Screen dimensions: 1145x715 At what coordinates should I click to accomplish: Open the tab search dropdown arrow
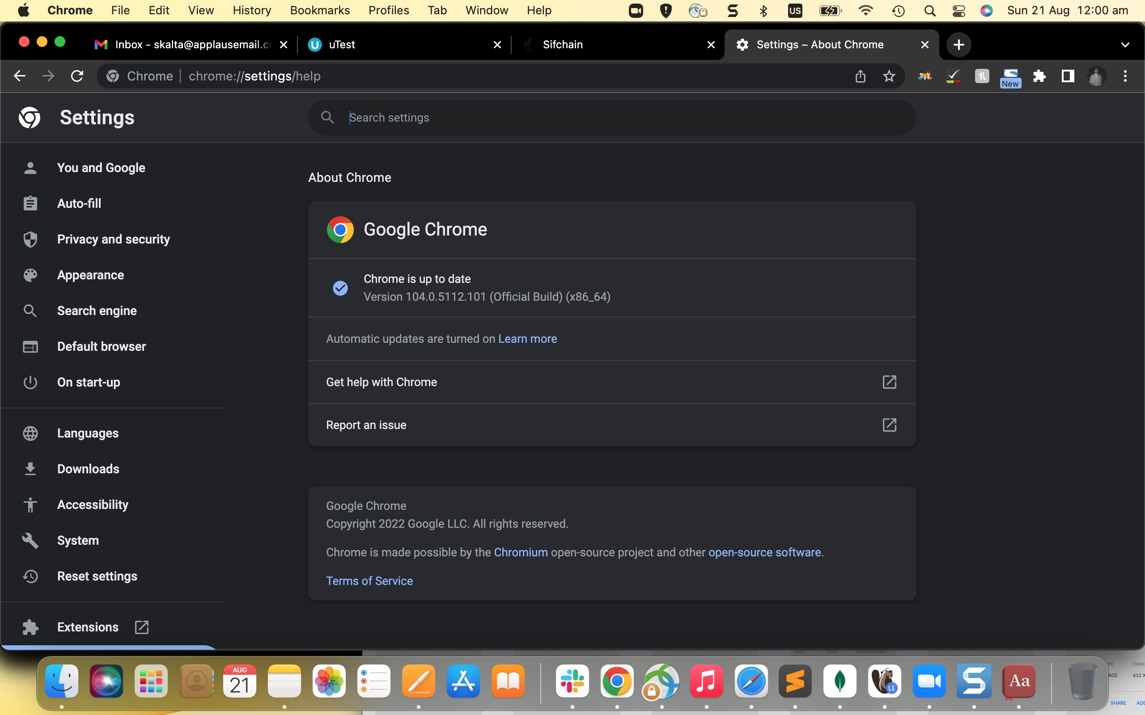1125,44
